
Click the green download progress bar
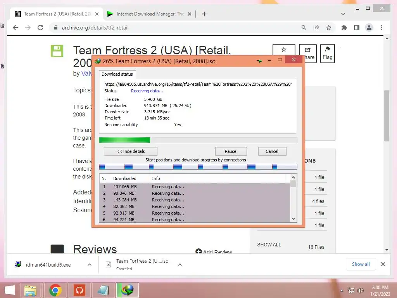pos(198,140)
